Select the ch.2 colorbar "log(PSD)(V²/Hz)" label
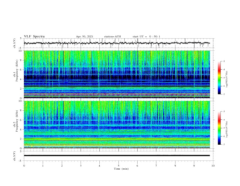Image resolution: width=240 pixels, height=186 pixels. [227, 129]
